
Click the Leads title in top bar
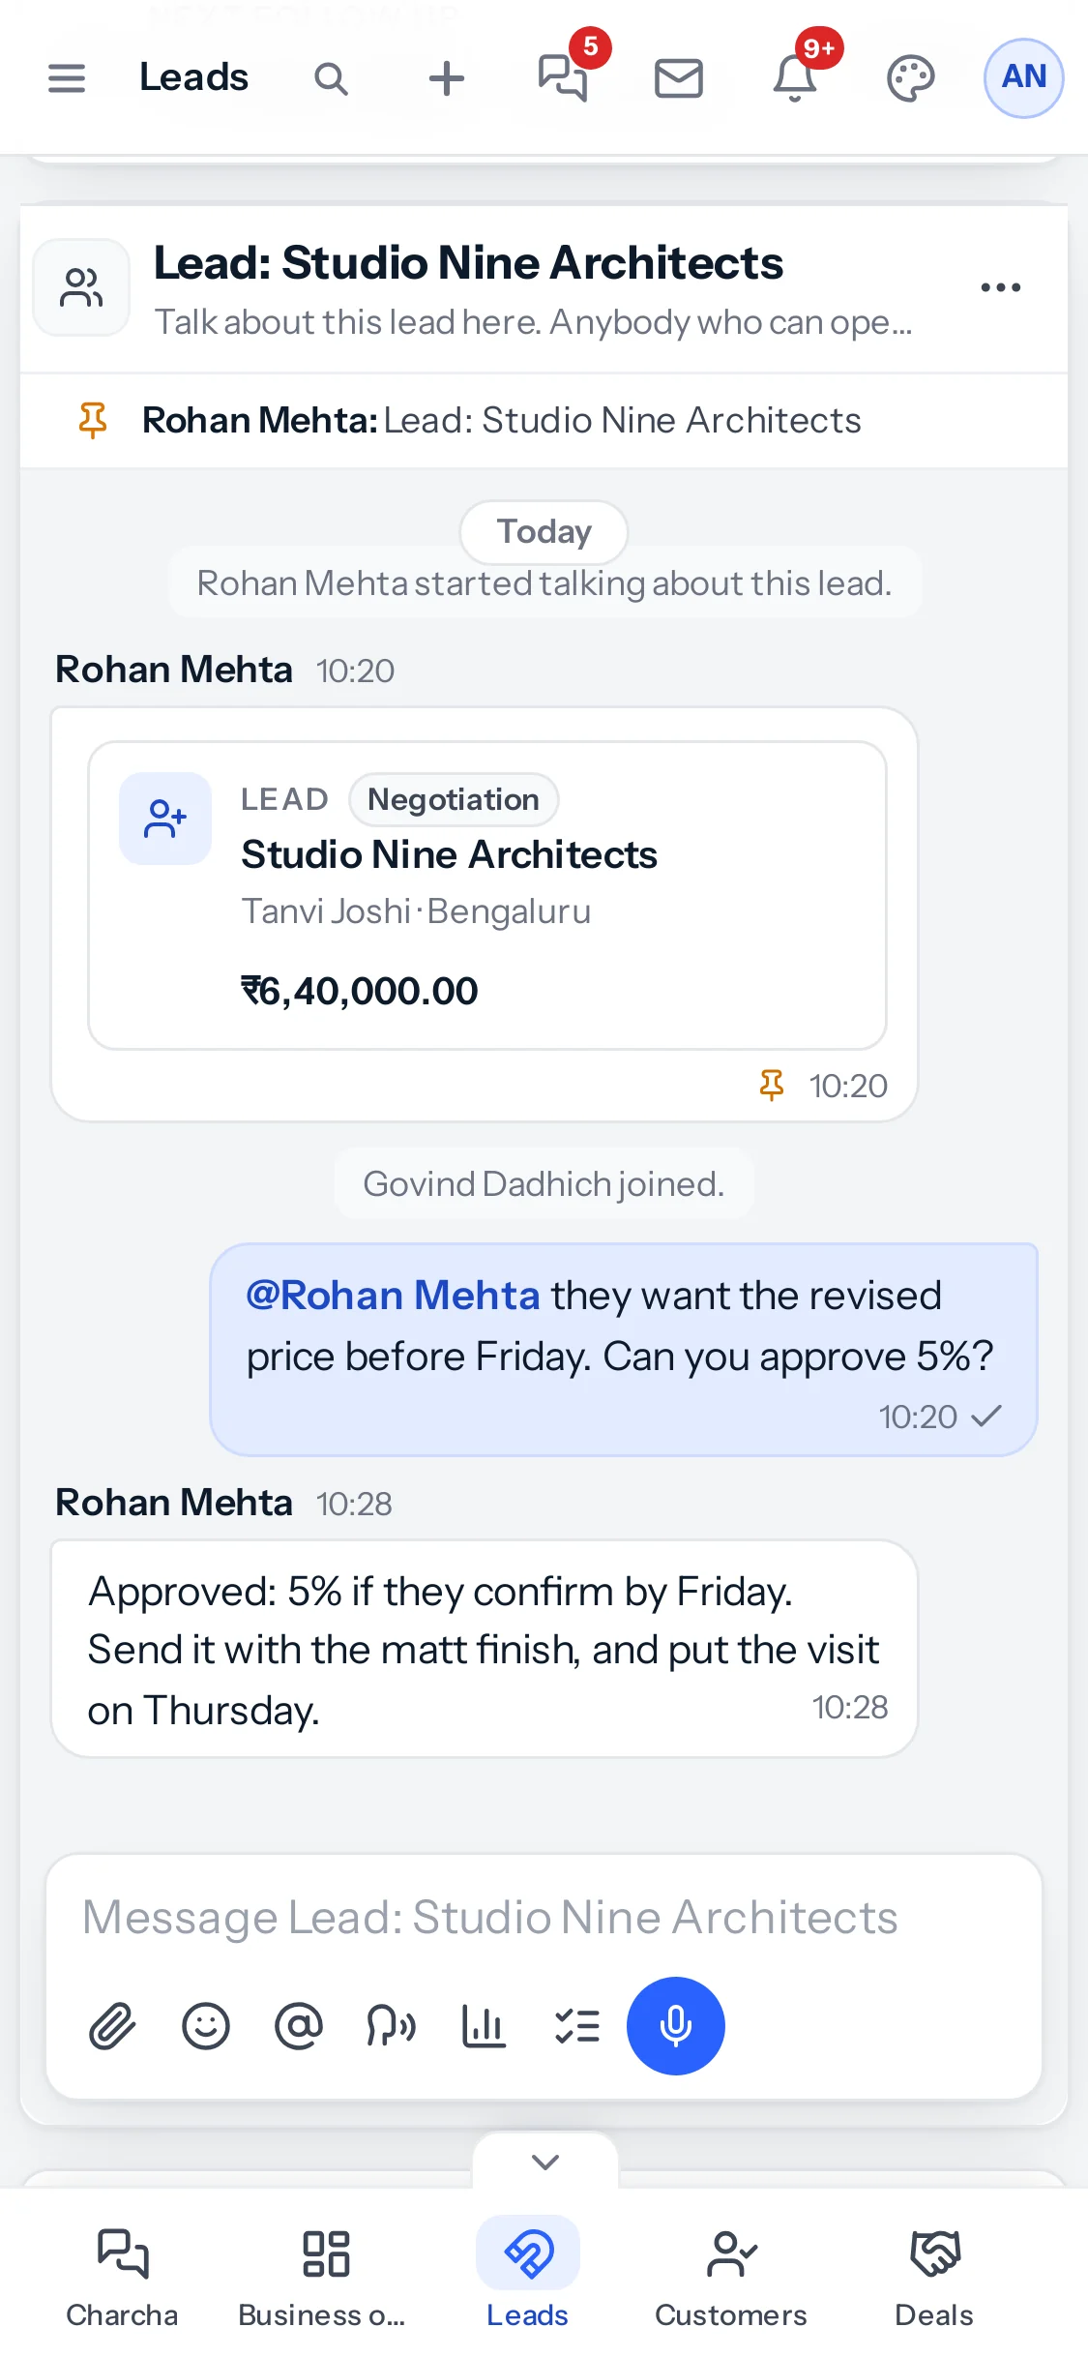(194, 77)
